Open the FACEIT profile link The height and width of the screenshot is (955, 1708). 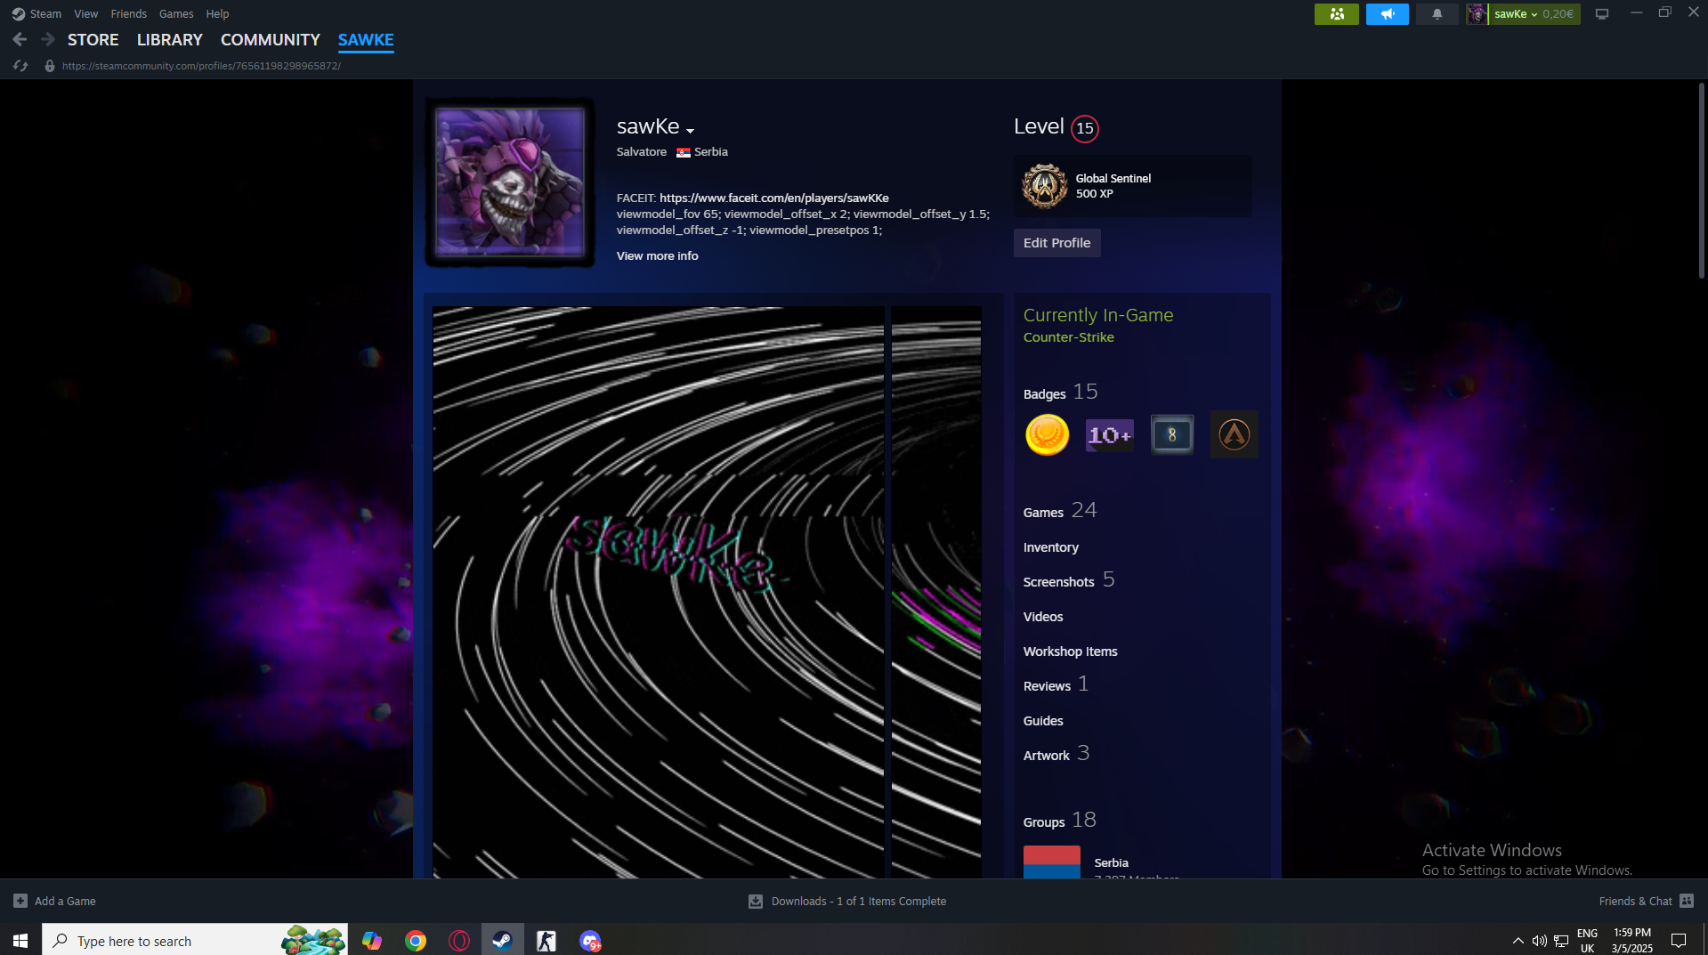773,198
